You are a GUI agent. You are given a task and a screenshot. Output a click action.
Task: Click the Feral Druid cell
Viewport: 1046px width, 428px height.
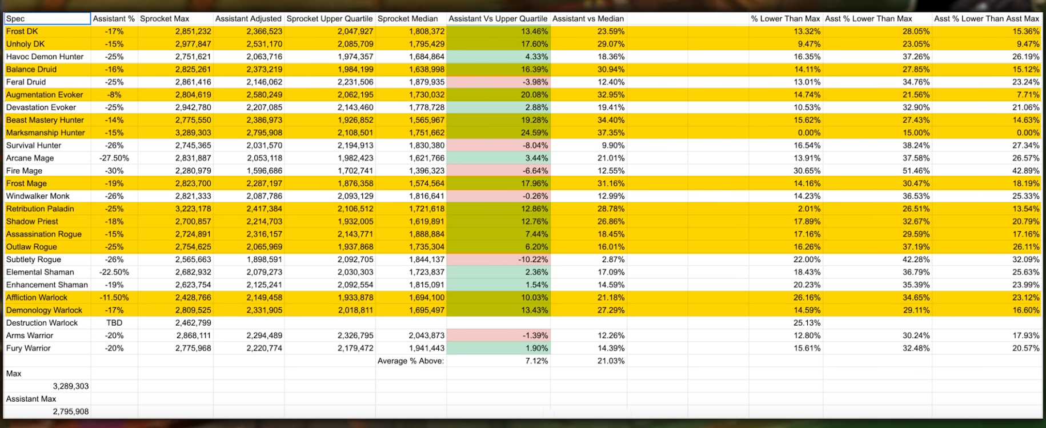point(47,82)
